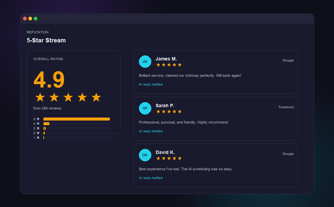Click the green maximize window button
The image size is (334, 207).
click(x=36, y=18)
